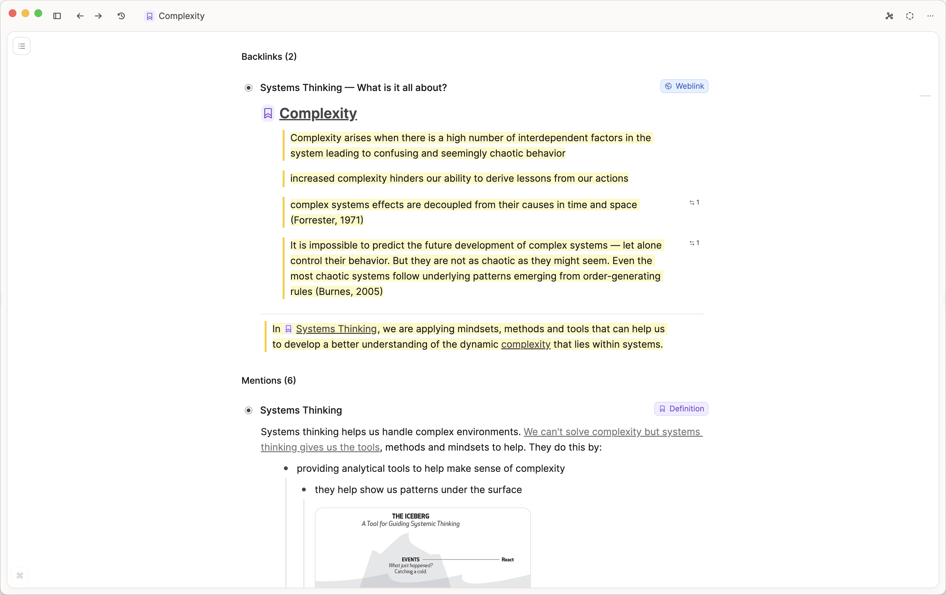Open the Systems Thinking inline link

(336, 329)
